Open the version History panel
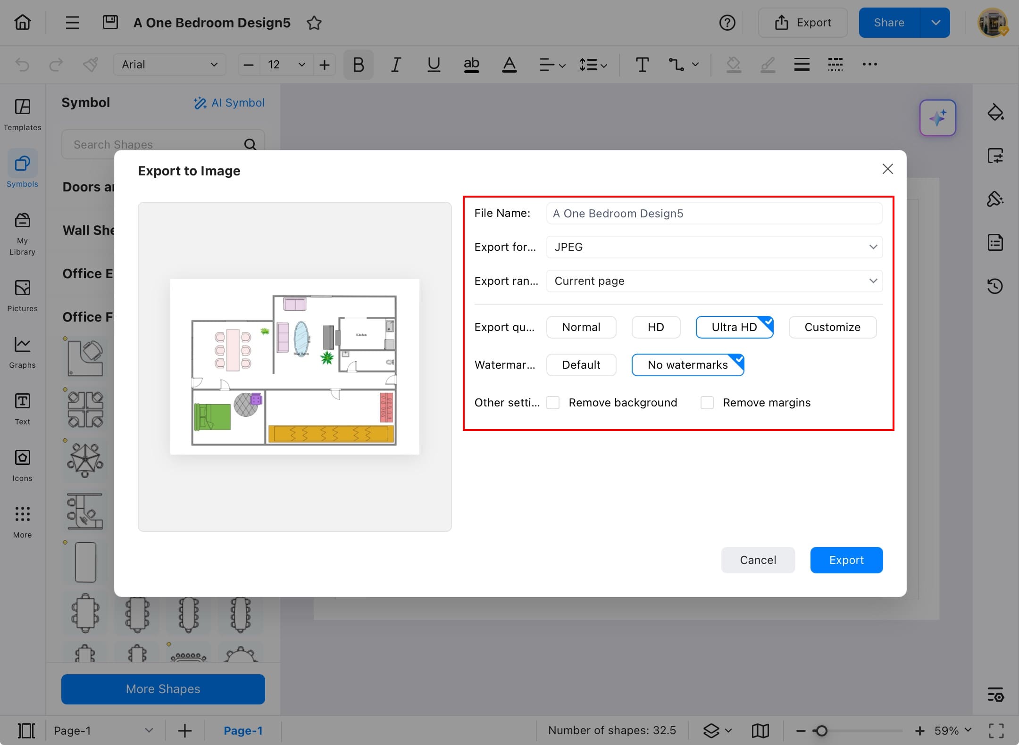Image resolution: width=1019 pixels, height=745 pixels. [995, 286]
